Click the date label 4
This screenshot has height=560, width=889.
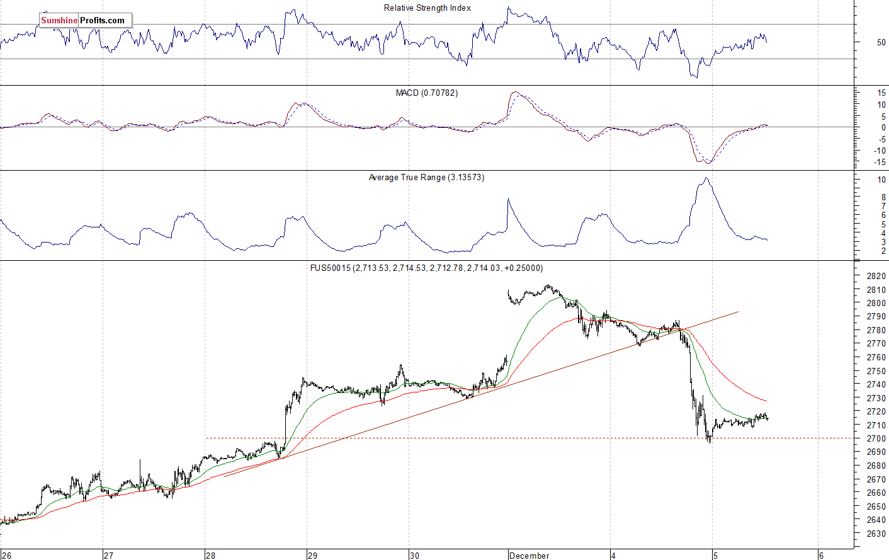coord(613,556)
